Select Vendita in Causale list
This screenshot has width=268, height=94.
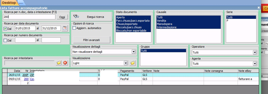coord(189,21)
